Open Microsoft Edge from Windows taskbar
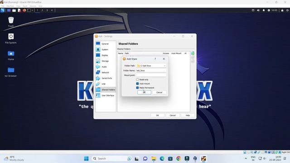 [x=162, y=158]
